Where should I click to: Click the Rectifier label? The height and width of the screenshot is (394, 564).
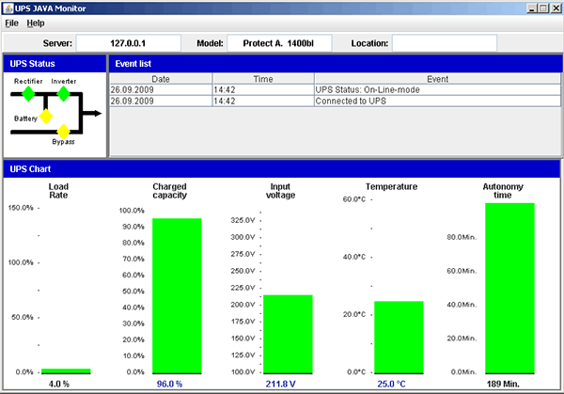tap(28, 81)
